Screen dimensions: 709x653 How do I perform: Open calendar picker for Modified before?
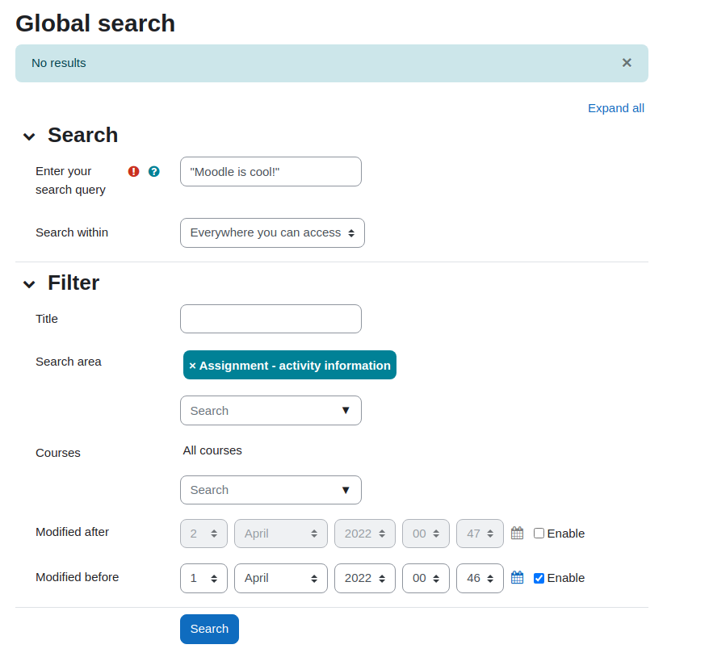(x=518, y=578)
